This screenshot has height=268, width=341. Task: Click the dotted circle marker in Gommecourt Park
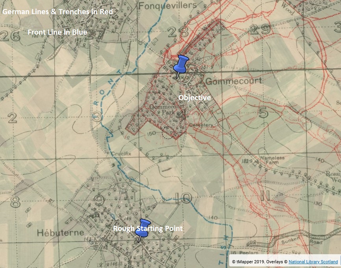click(168, 132)
